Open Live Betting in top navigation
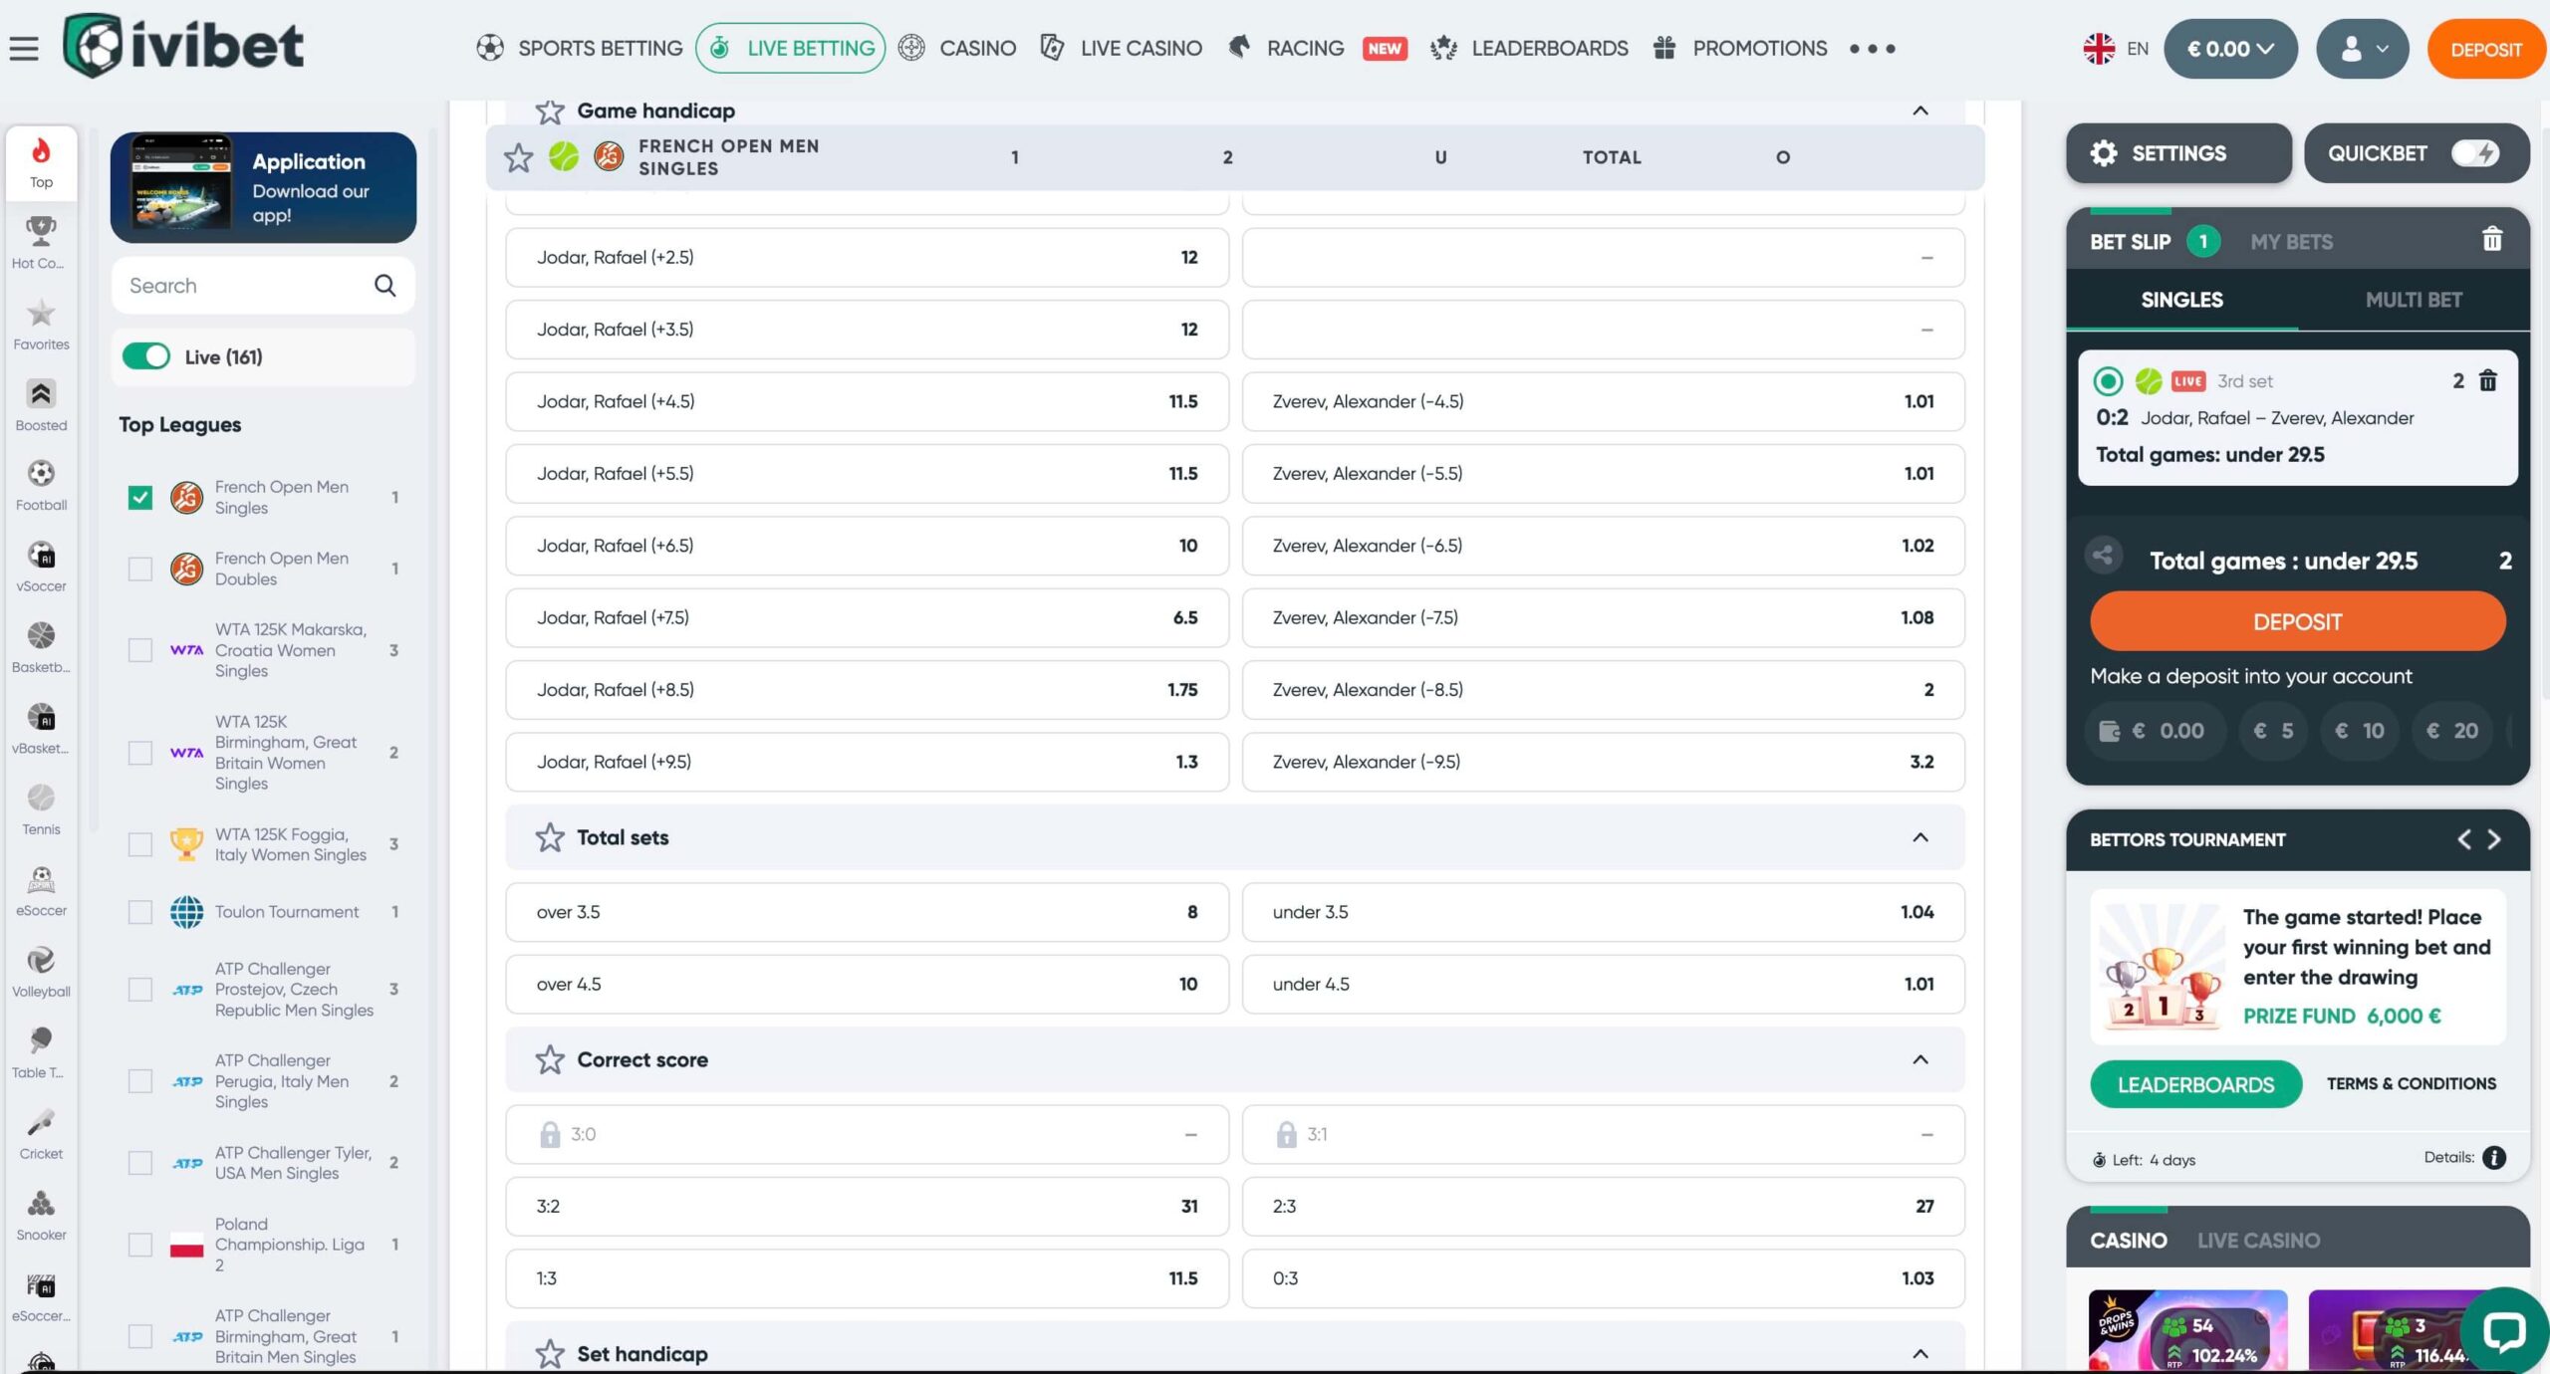The image size is (2550, 1374). point(791,48)
